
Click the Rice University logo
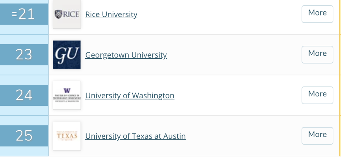coord(67,14)
